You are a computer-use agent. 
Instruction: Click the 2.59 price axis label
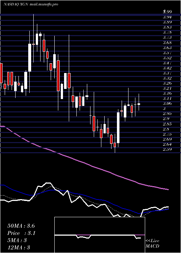pyautogui.click(x=167, y=149)
